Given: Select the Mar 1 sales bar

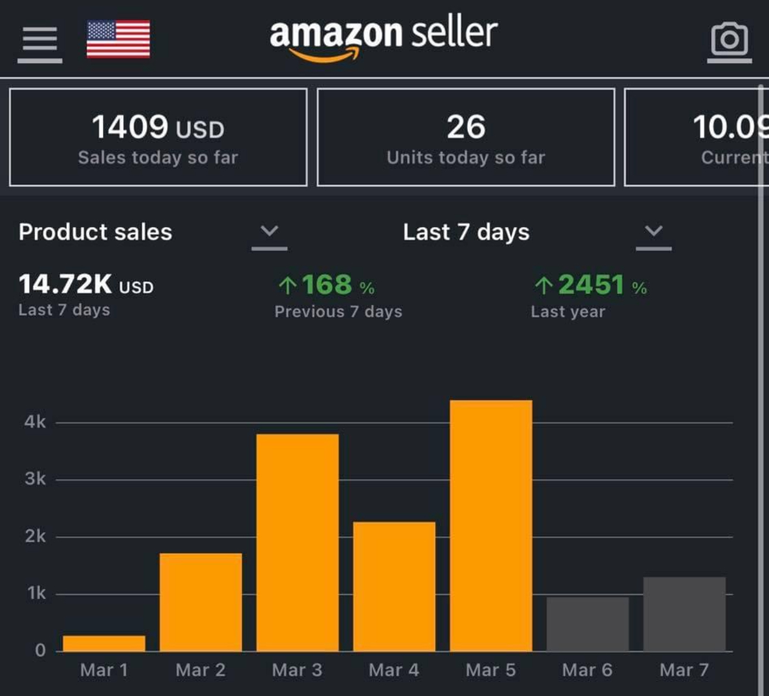Looking at the screenshot, I should [x=104, y=644].
